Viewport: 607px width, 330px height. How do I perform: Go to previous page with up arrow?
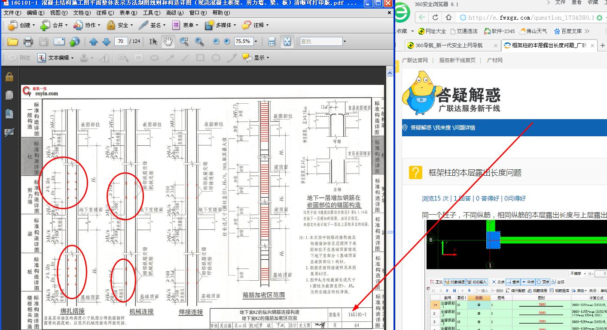93,42
